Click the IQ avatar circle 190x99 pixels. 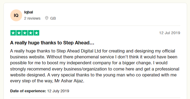[16, 15]
